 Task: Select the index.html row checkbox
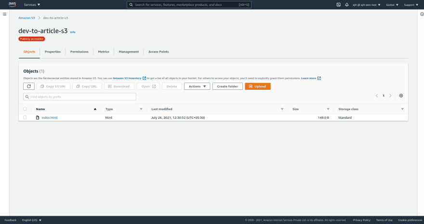tap(25, 118)
